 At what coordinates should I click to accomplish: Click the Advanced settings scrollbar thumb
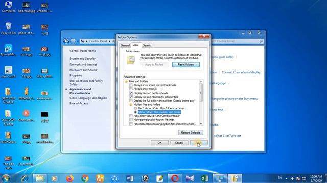(x=201, y=93)
